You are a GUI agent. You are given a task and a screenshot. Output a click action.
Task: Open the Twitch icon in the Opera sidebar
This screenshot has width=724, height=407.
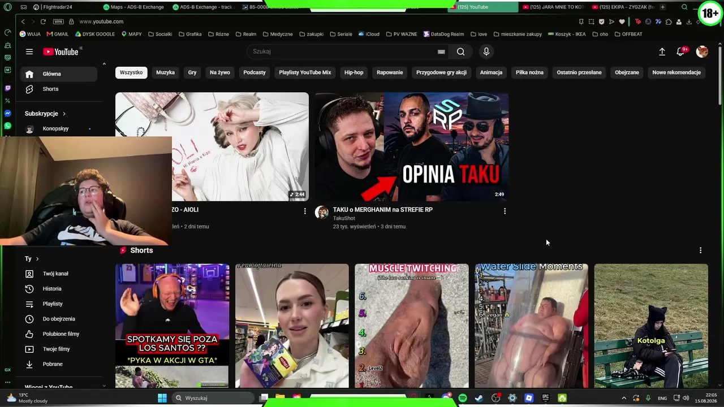pos(7,88)
